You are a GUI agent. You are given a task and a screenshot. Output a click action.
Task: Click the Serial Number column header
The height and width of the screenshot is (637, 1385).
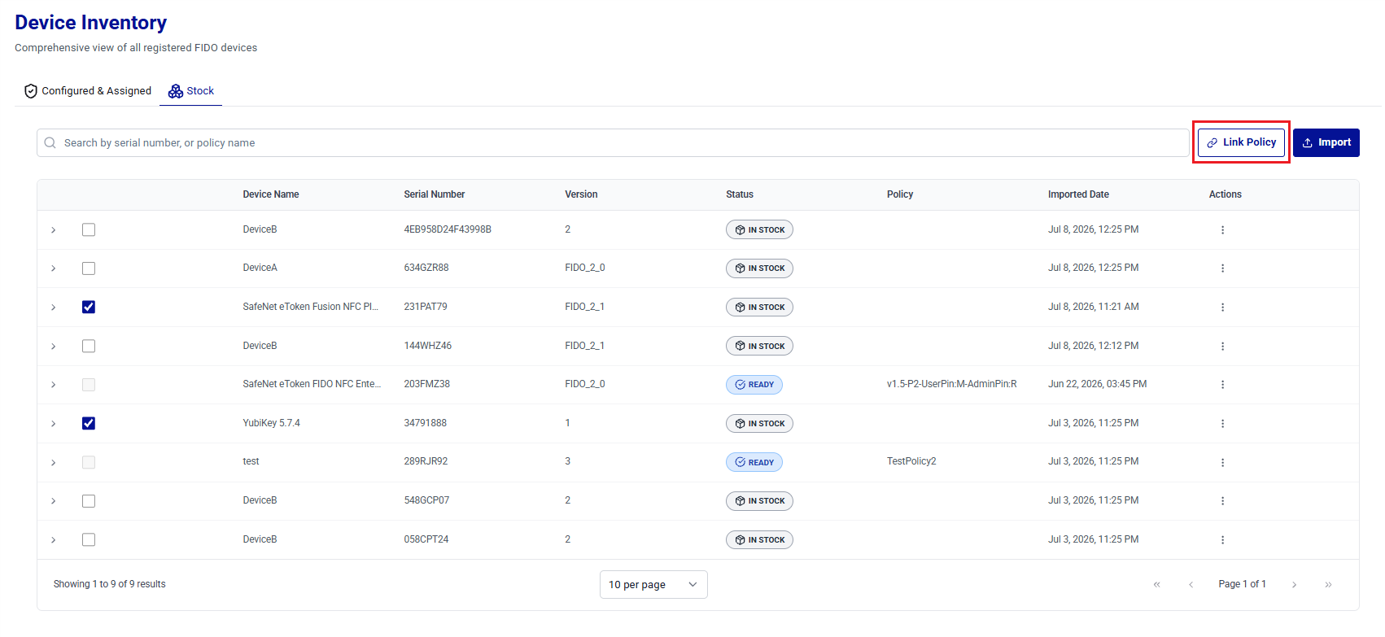(435, 194)
